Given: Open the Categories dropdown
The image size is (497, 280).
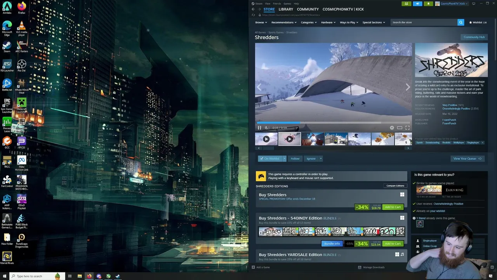Looking at the screenshot, I should tap(309, 22).
